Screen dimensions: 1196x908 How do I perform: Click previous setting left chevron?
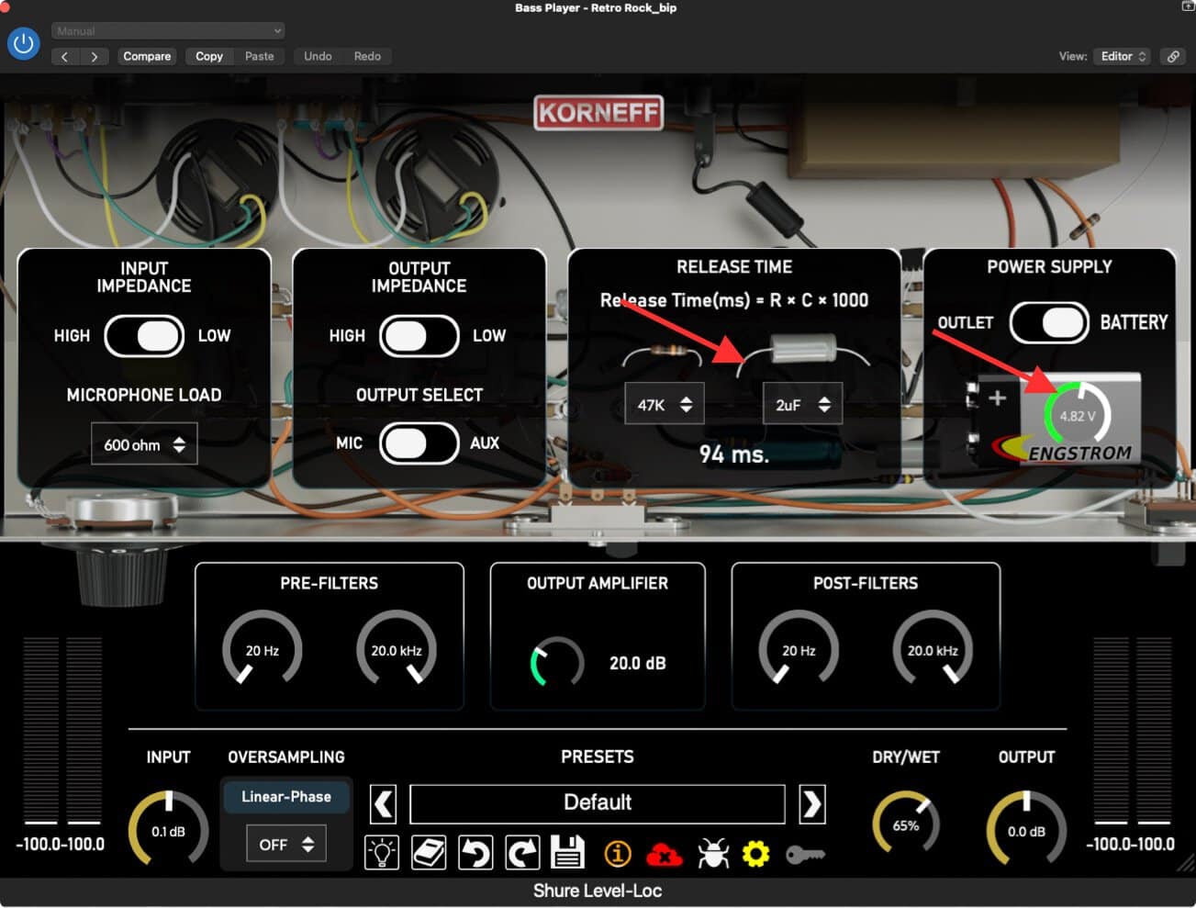64,56
